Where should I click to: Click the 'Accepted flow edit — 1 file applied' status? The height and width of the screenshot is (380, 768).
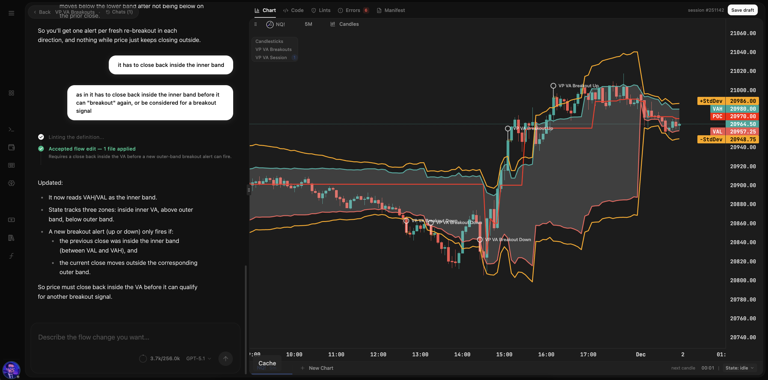pos(92,149)
